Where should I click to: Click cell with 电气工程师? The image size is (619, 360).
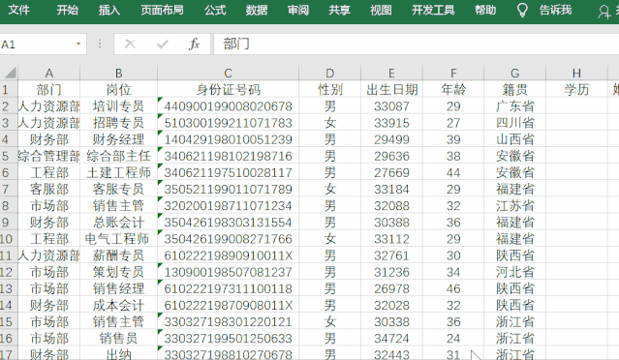coord(118,239)
